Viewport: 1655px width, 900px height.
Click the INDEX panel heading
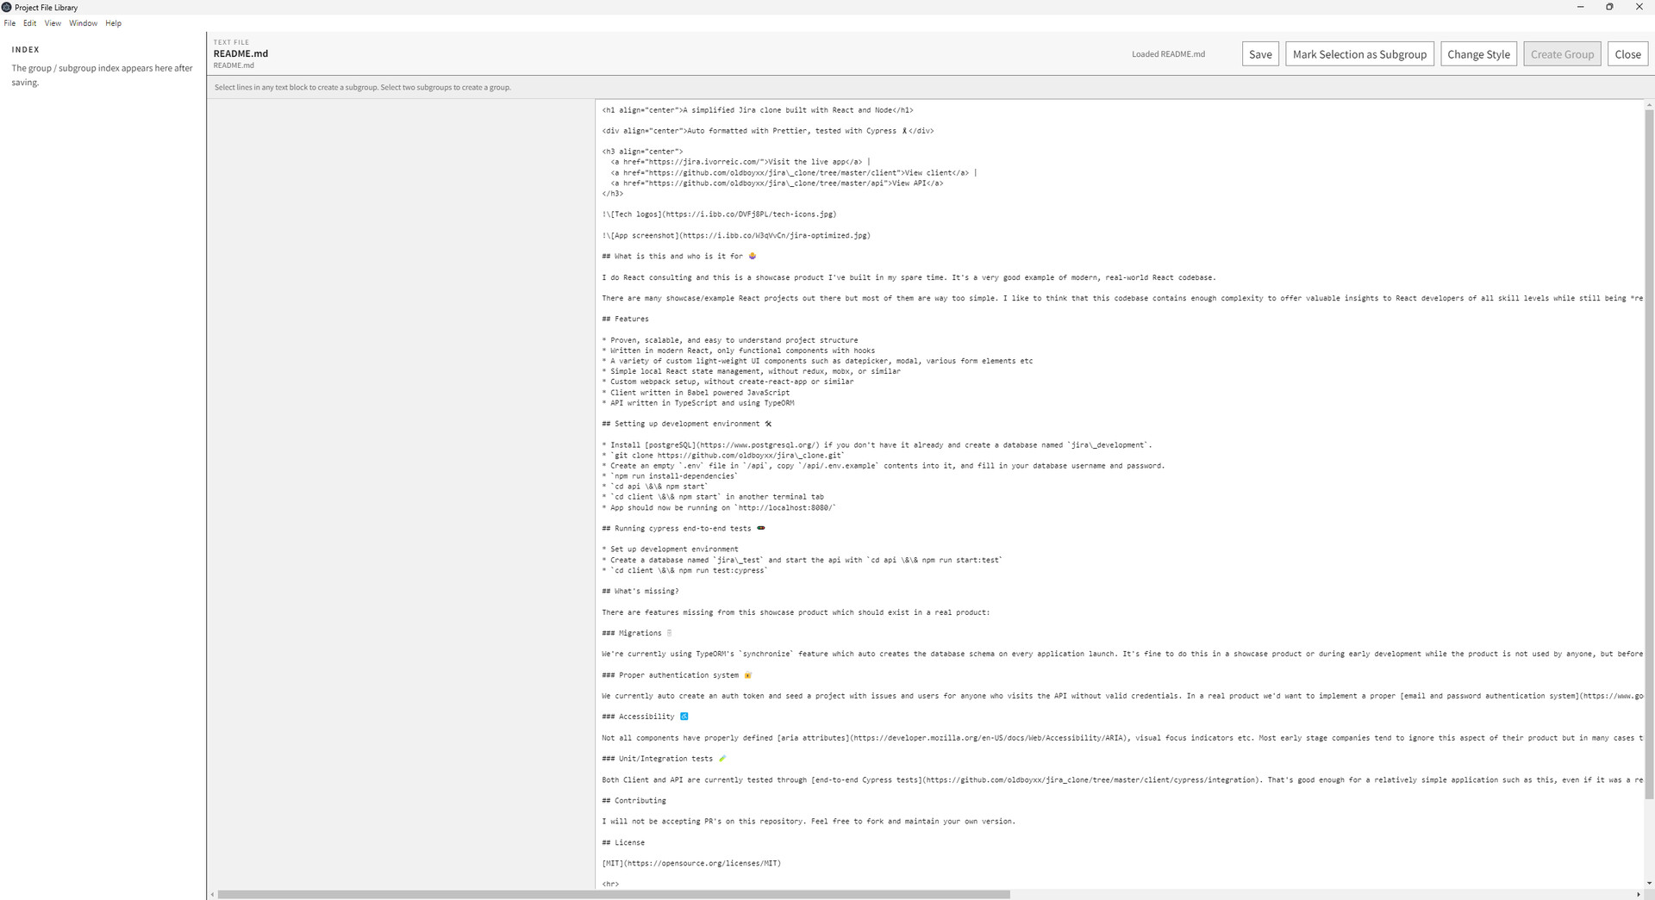coord(26,50)
